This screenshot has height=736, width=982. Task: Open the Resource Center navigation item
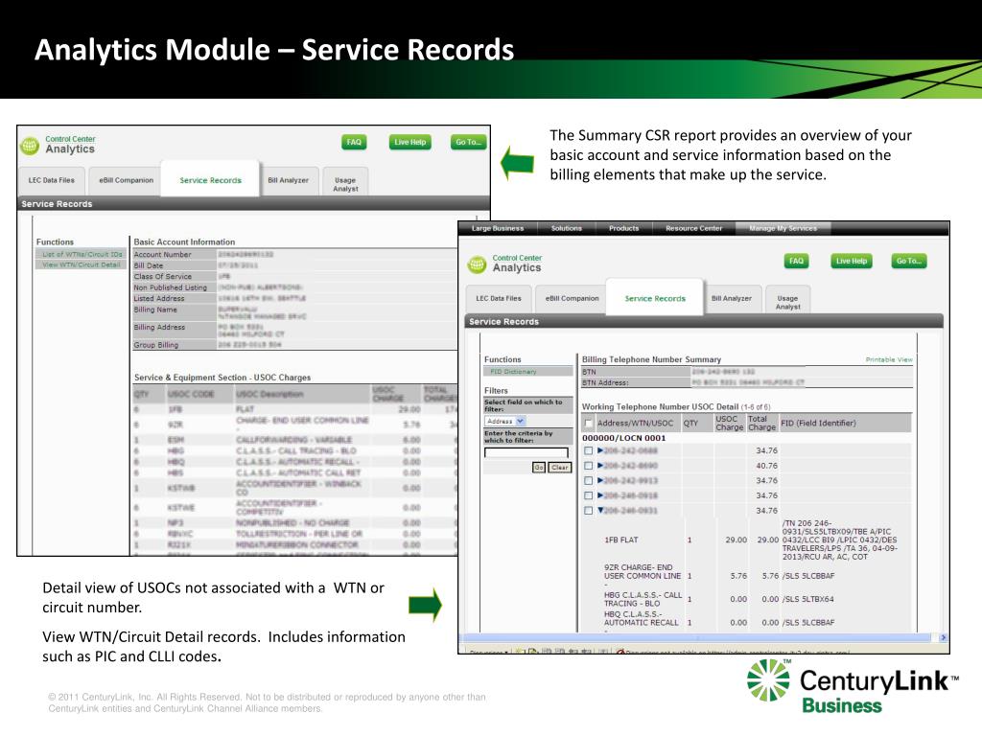[694, 228]
